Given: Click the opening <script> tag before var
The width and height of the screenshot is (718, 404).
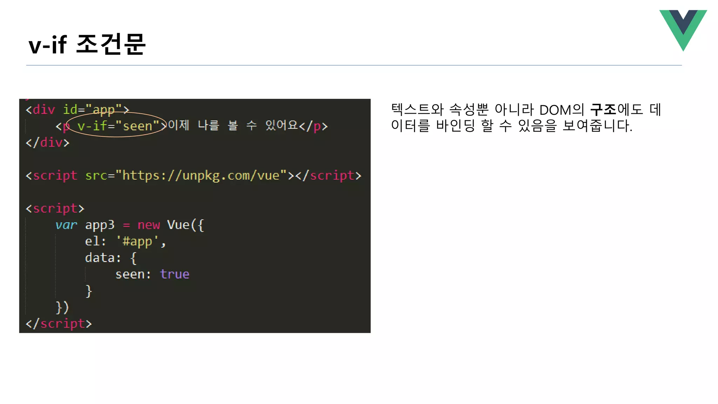Looking at the screenshot, I should pyautogui.click(x=55, y=208).
